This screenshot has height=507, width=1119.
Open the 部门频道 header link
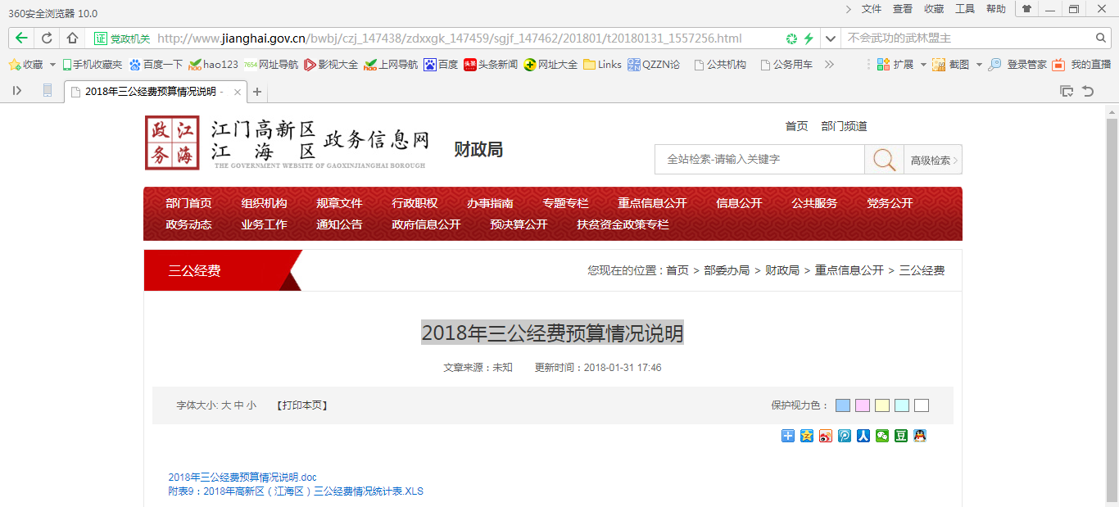pyautogui.click(x=844, y=126)
